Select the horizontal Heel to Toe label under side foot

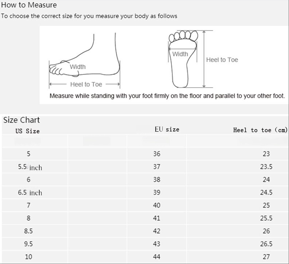click(86, 84)
